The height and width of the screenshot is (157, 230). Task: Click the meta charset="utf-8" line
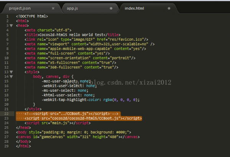pyautogui.click(x=48, y=30)
